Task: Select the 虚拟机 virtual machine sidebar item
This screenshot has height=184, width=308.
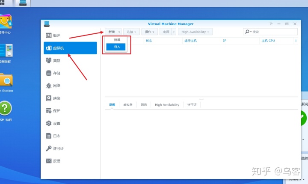Action: click(70, 48)
